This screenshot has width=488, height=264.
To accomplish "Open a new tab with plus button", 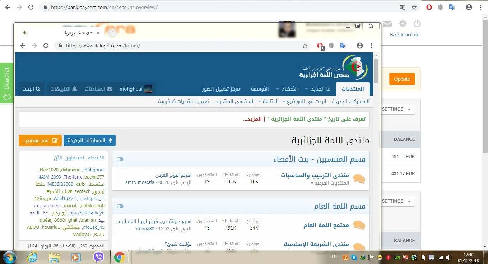I will 112,33.
